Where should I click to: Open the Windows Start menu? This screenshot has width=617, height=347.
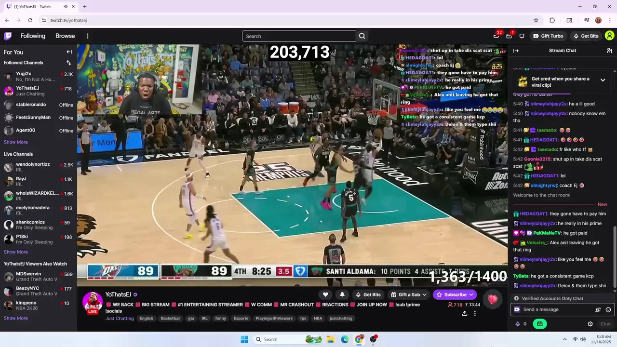click(x=244, y=339)
